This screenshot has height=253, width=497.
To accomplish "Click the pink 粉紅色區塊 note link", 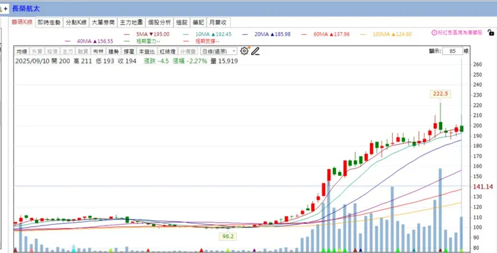I will (x=459, y=33).
